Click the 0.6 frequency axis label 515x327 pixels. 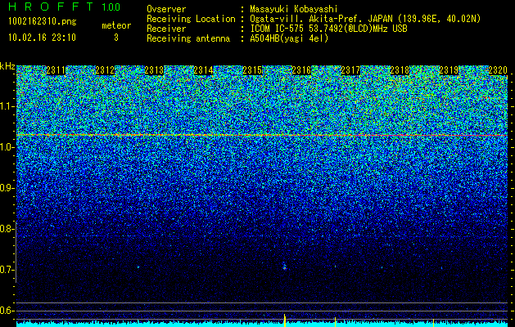(6, 311)
